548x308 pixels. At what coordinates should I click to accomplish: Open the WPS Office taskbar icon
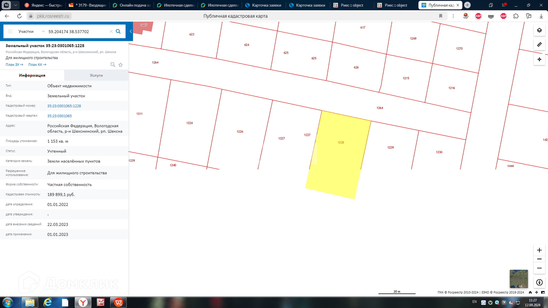pos(118,302)
